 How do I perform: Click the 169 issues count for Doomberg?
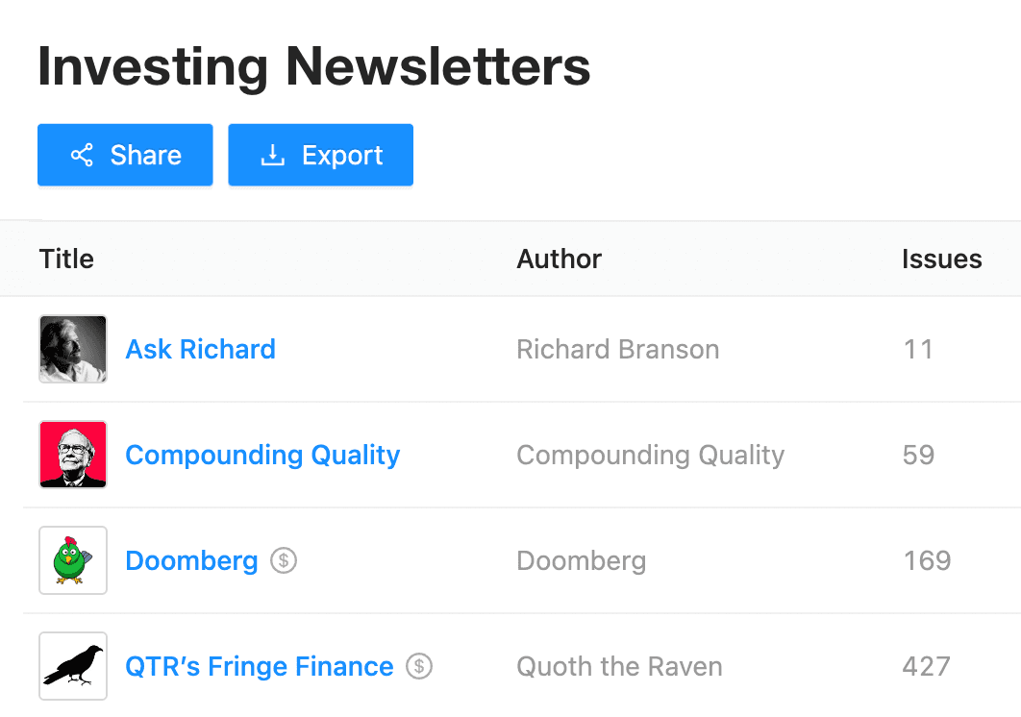coord(927,560)
